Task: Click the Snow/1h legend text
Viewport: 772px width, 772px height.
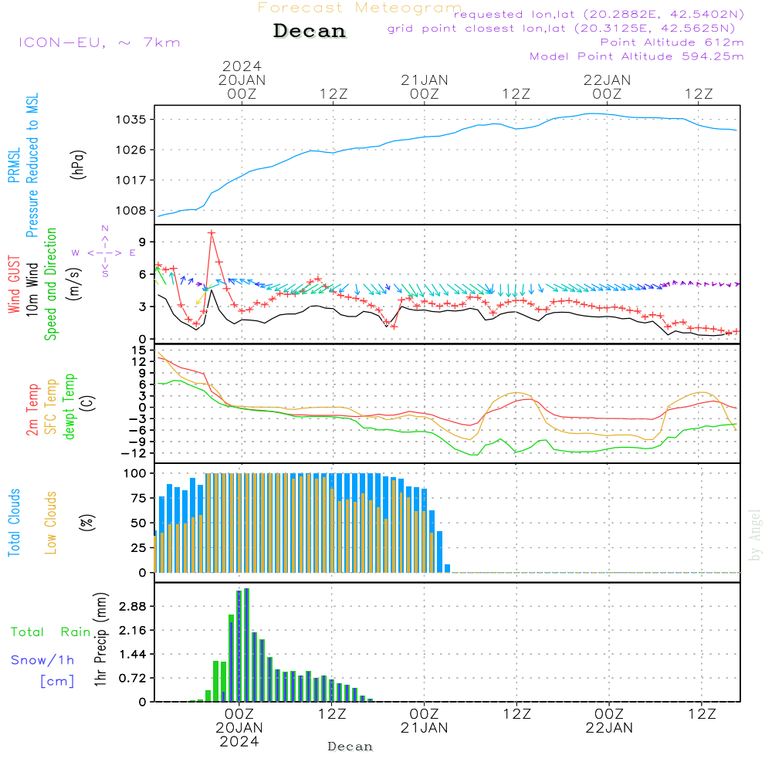Action: [42, 660]
